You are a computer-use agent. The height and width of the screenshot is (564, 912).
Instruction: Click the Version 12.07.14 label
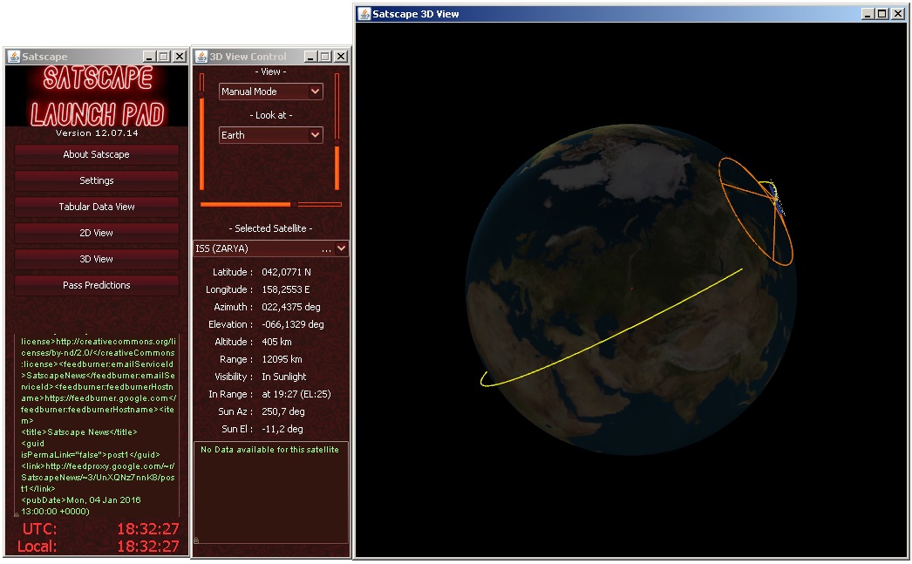[x=97, y=133]
